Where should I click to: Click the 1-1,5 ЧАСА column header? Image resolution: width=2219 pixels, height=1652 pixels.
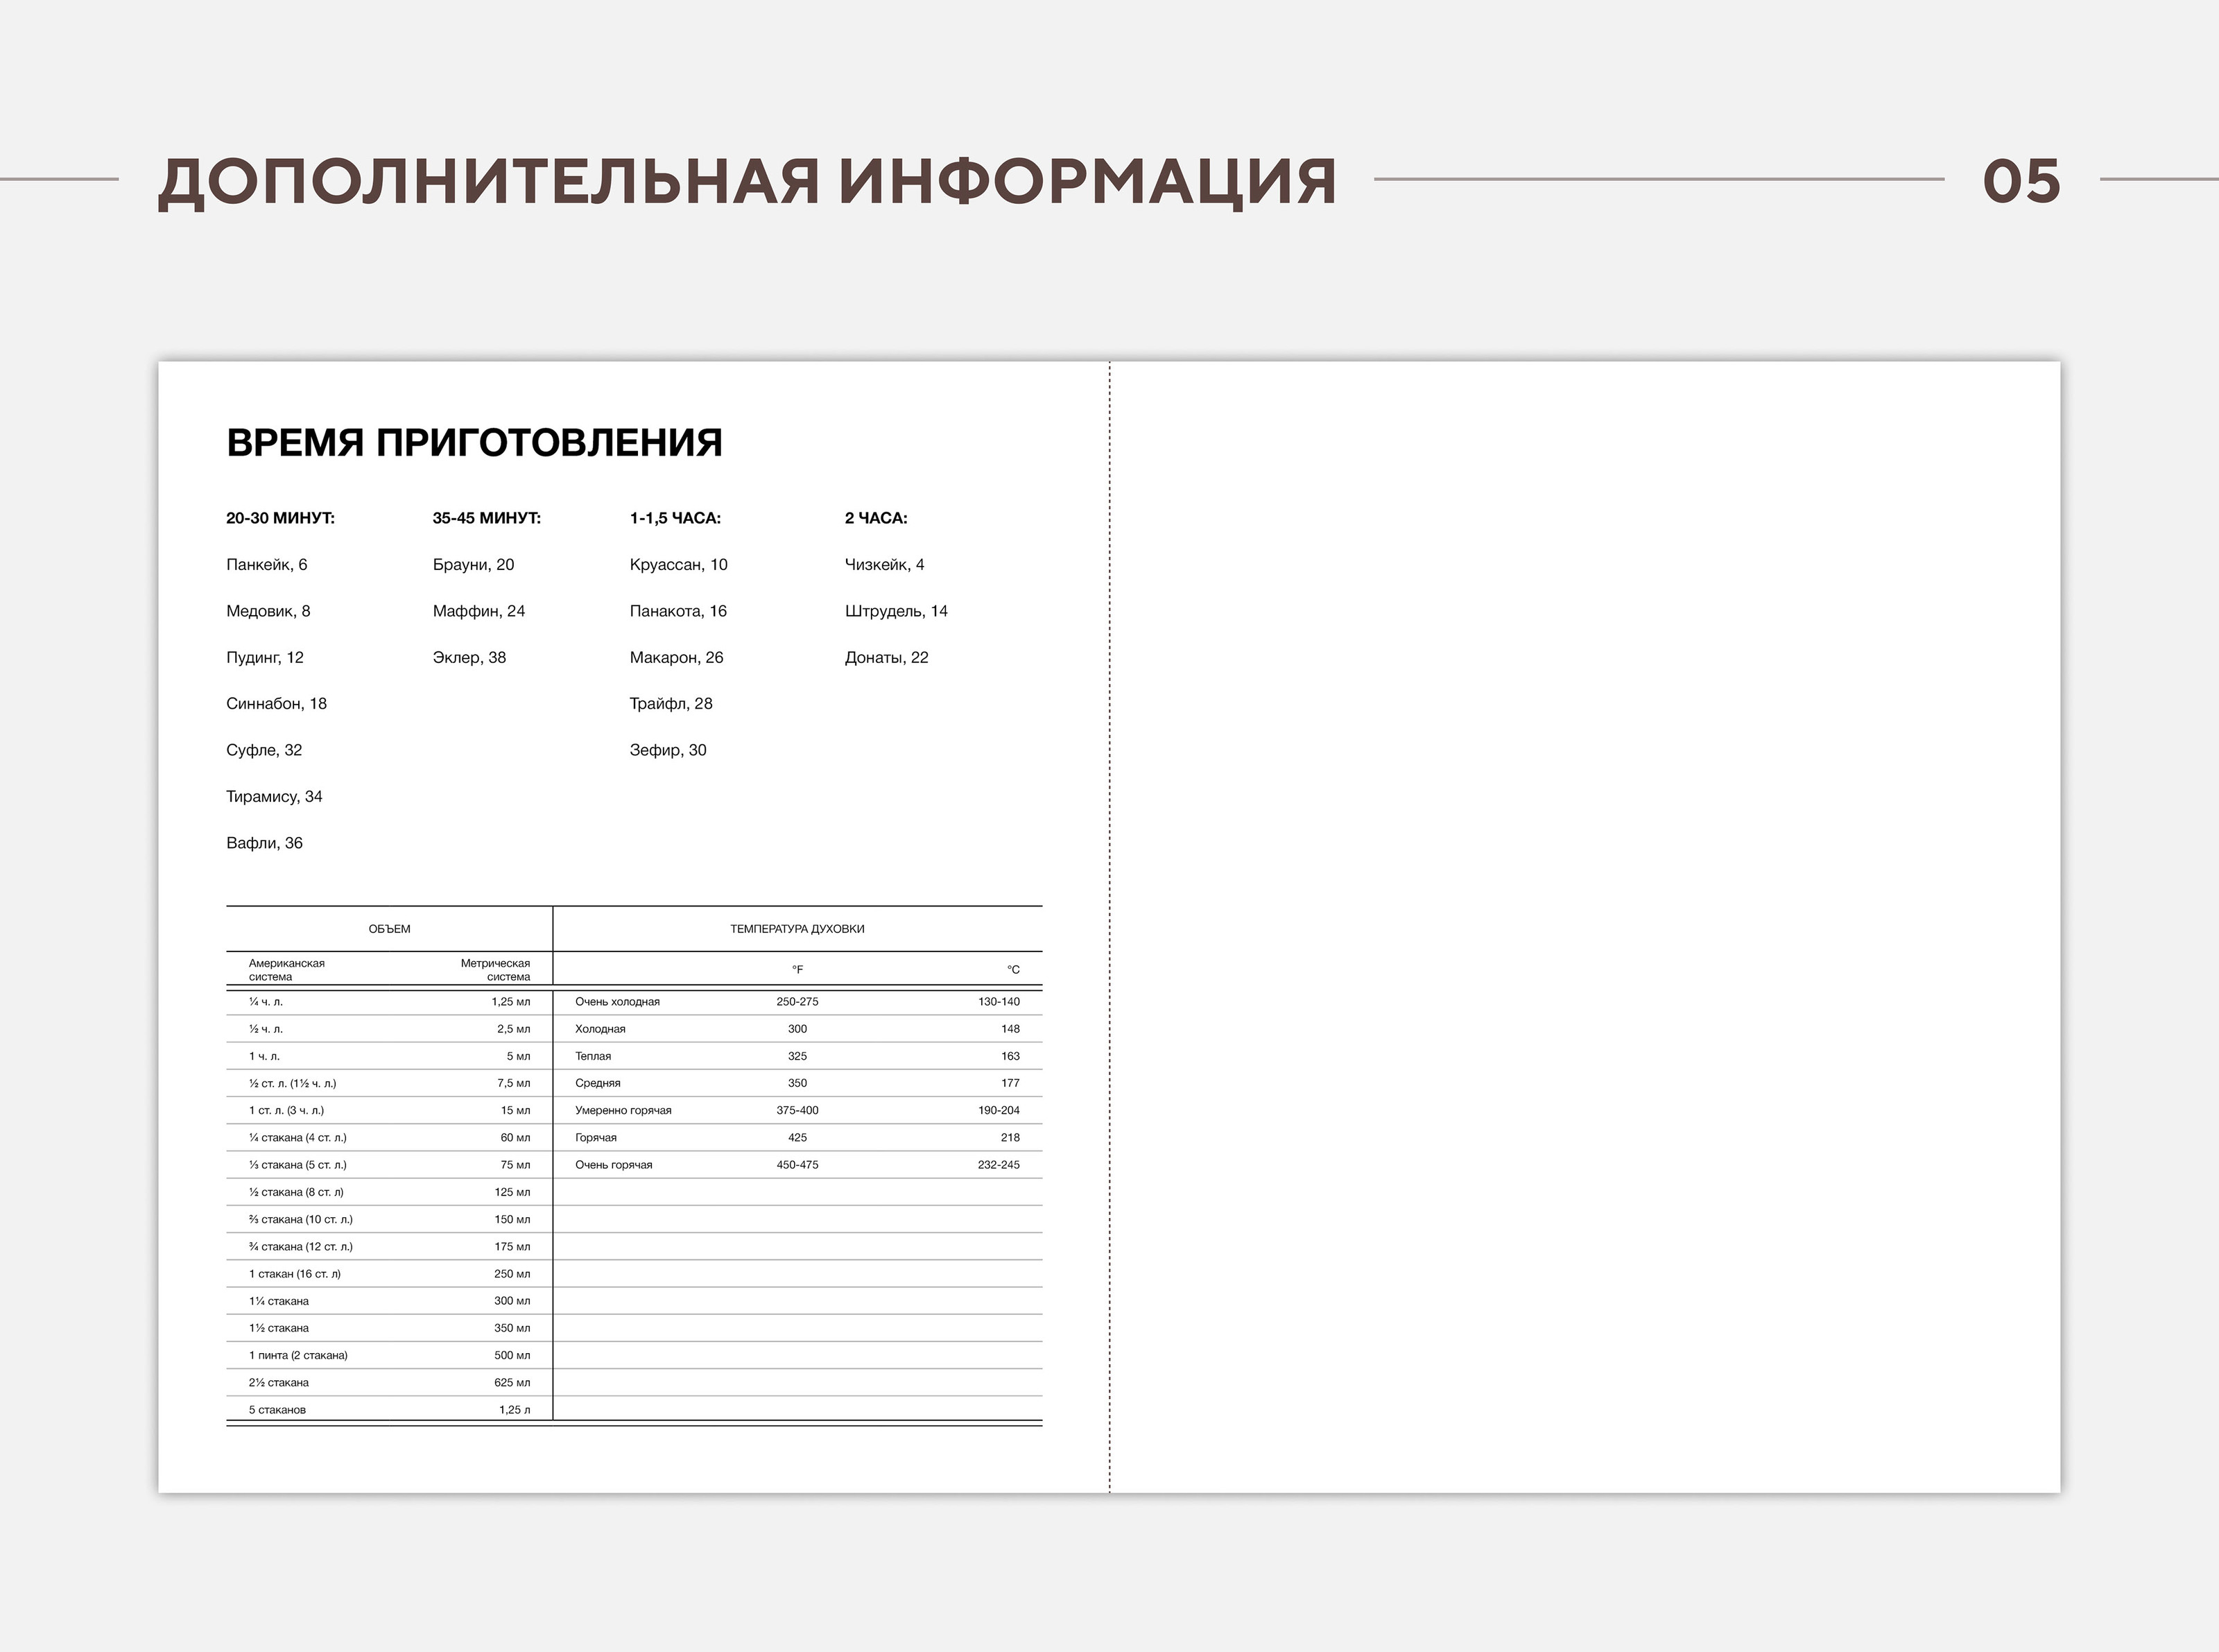click(675, 518)
